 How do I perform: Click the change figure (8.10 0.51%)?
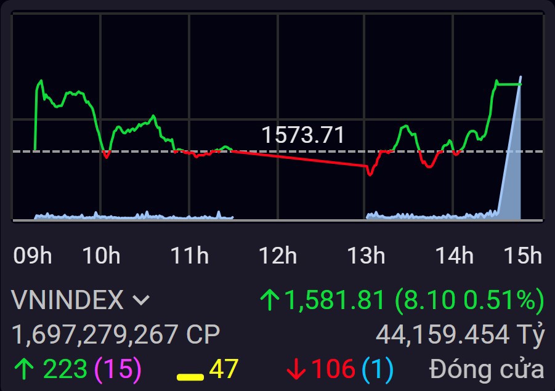click(x=469, y=300)
